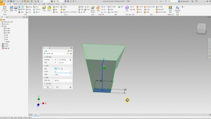Select the first orientation option in the sweep panel
The image size is (211, 119).
56,69
